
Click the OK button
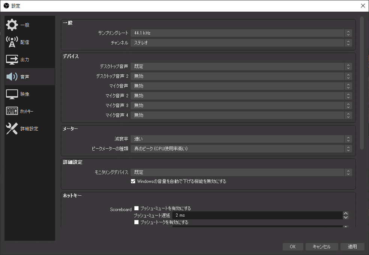coord(293,246)
